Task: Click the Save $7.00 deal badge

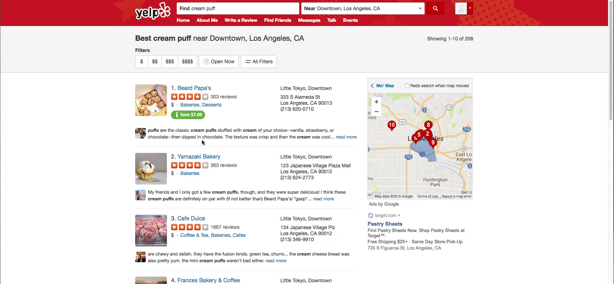Action: point(188,115)
